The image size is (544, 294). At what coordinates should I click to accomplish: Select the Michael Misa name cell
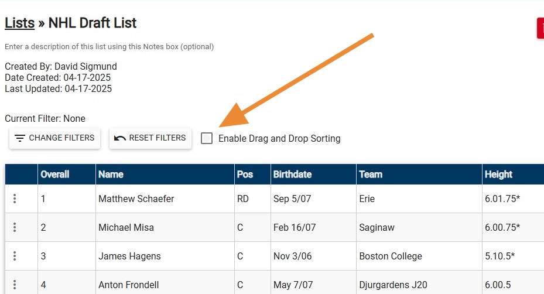click(x=126, y=227)
